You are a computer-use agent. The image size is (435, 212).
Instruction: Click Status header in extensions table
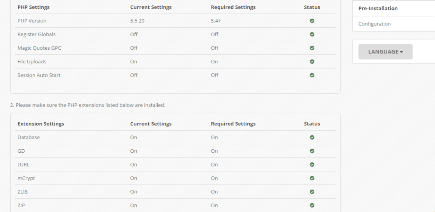pos(312,124)
